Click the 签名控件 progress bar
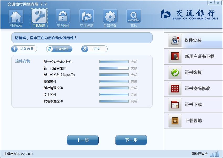 (x=114, y=81)
